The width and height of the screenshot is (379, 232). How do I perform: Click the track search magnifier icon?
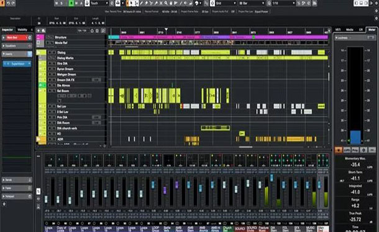pyautogui.click(x=103, y=30)
